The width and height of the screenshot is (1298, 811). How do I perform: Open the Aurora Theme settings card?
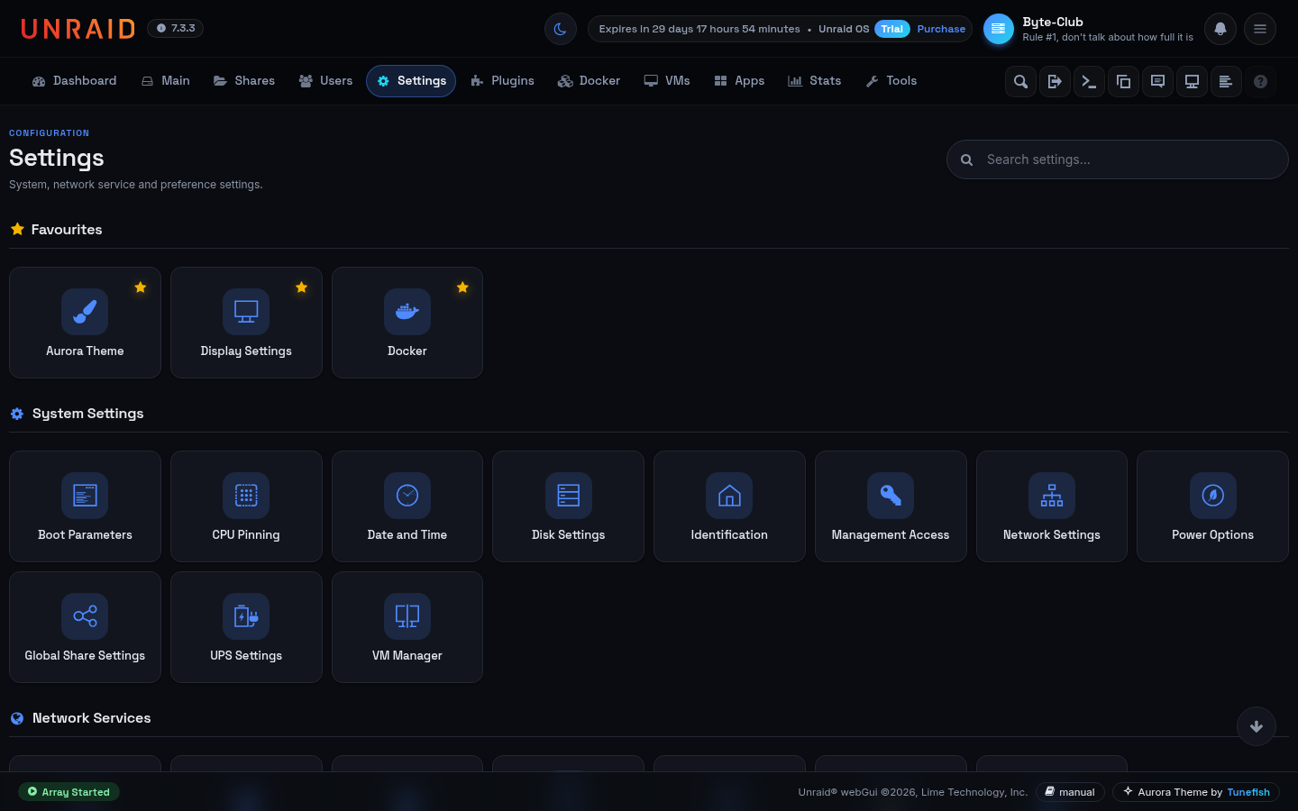pos(85,323)
